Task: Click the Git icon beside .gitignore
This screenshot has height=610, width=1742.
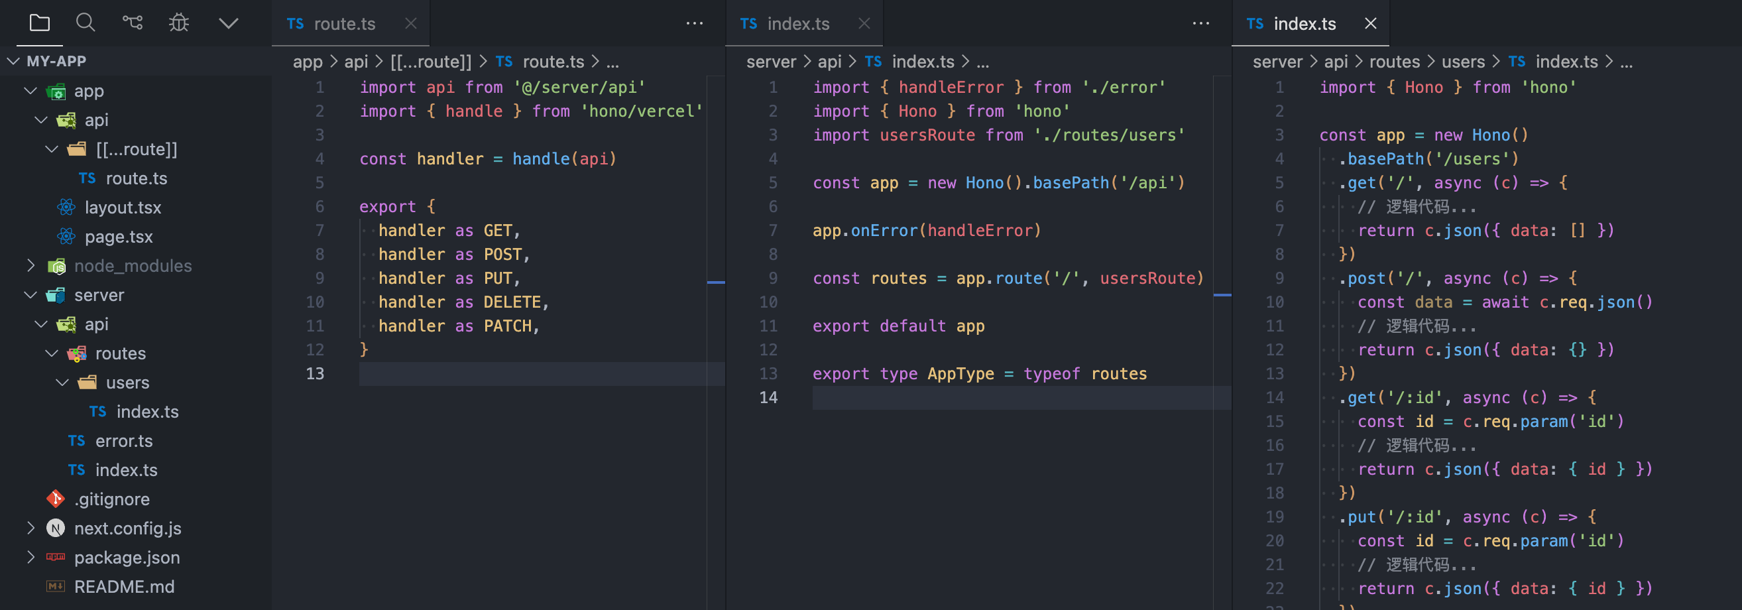Action: 55,499
